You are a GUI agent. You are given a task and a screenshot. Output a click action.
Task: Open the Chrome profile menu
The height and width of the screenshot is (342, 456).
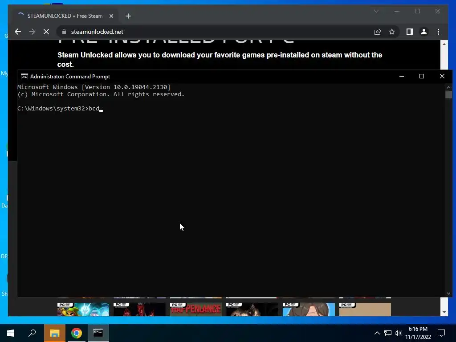pyautogui.click(x=424, y=32)
